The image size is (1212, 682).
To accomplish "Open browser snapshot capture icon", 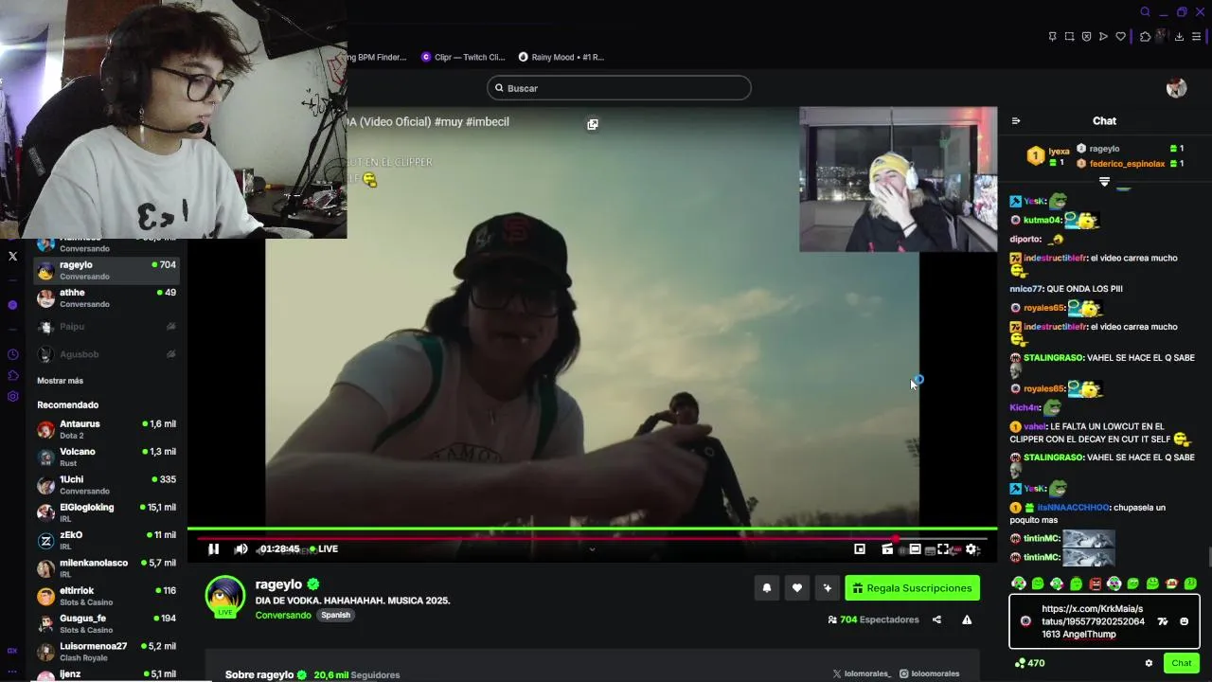I will 1069,37.
